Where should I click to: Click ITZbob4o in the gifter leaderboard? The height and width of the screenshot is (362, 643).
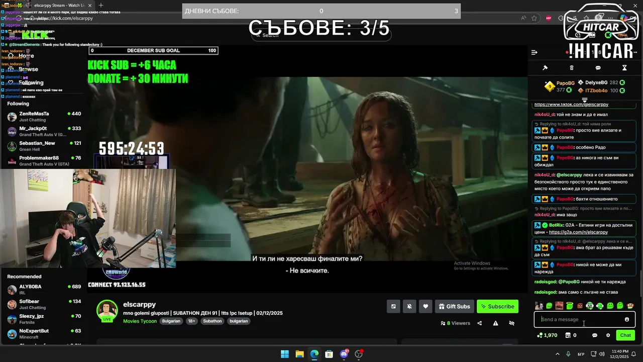point(596,90)
